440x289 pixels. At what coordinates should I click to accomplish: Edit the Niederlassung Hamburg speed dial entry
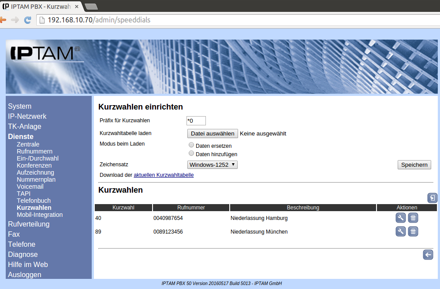pos(400,218)
